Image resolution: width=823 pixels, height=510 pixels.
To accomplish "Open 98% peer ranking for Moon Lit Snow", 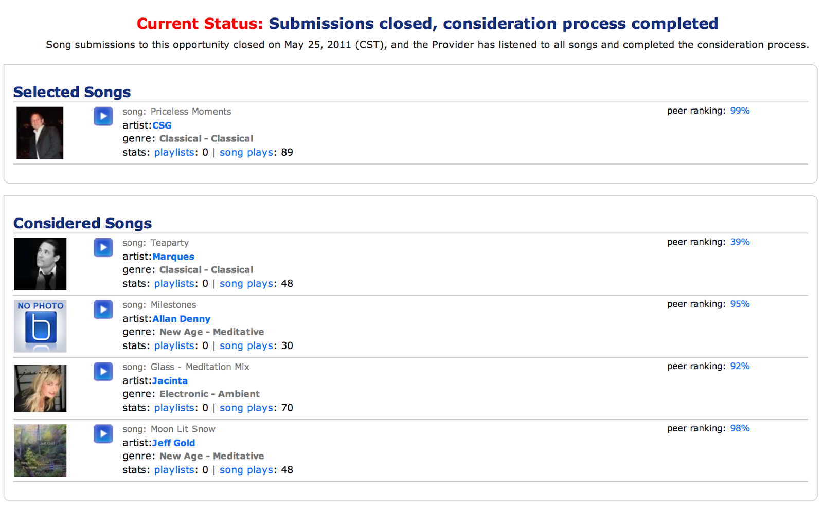I will 740,428.
